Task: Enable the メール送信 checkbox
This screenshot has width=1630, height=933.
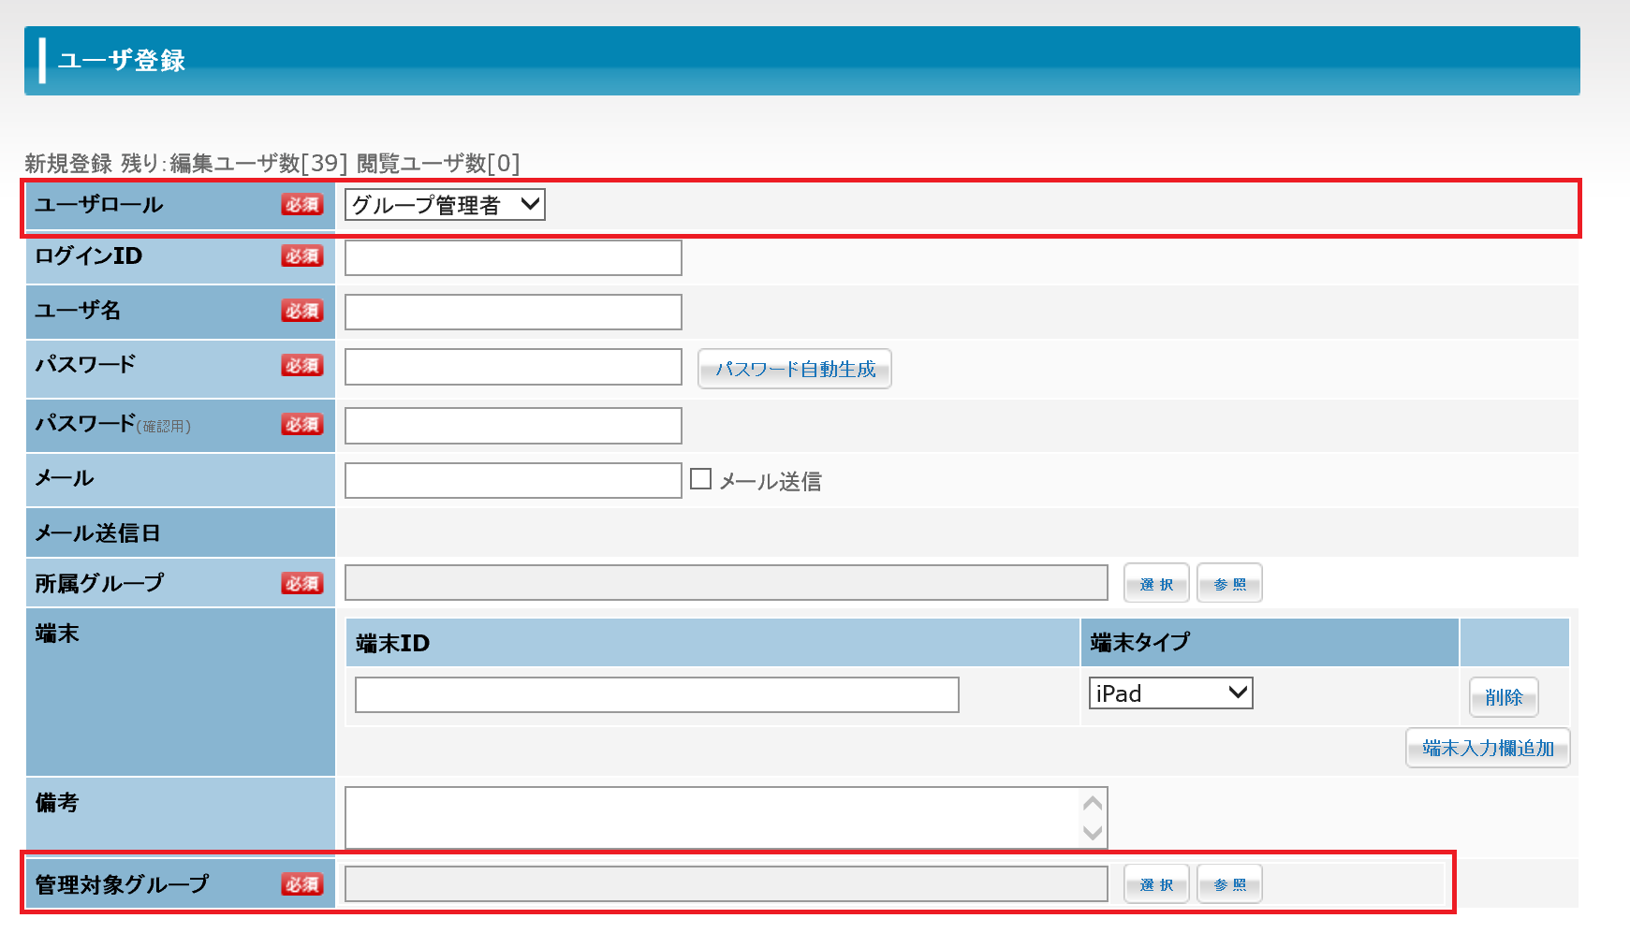Action: [x=700, y=479]
